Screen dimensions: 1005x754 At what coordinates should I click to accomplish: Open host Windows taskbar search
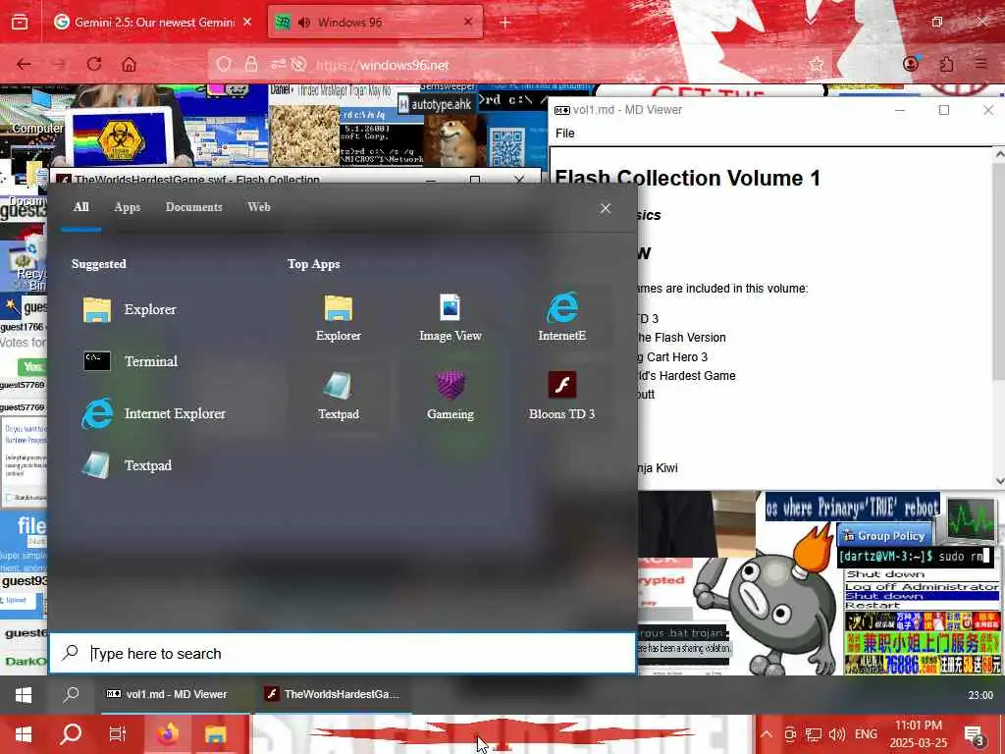click(71, 734)
